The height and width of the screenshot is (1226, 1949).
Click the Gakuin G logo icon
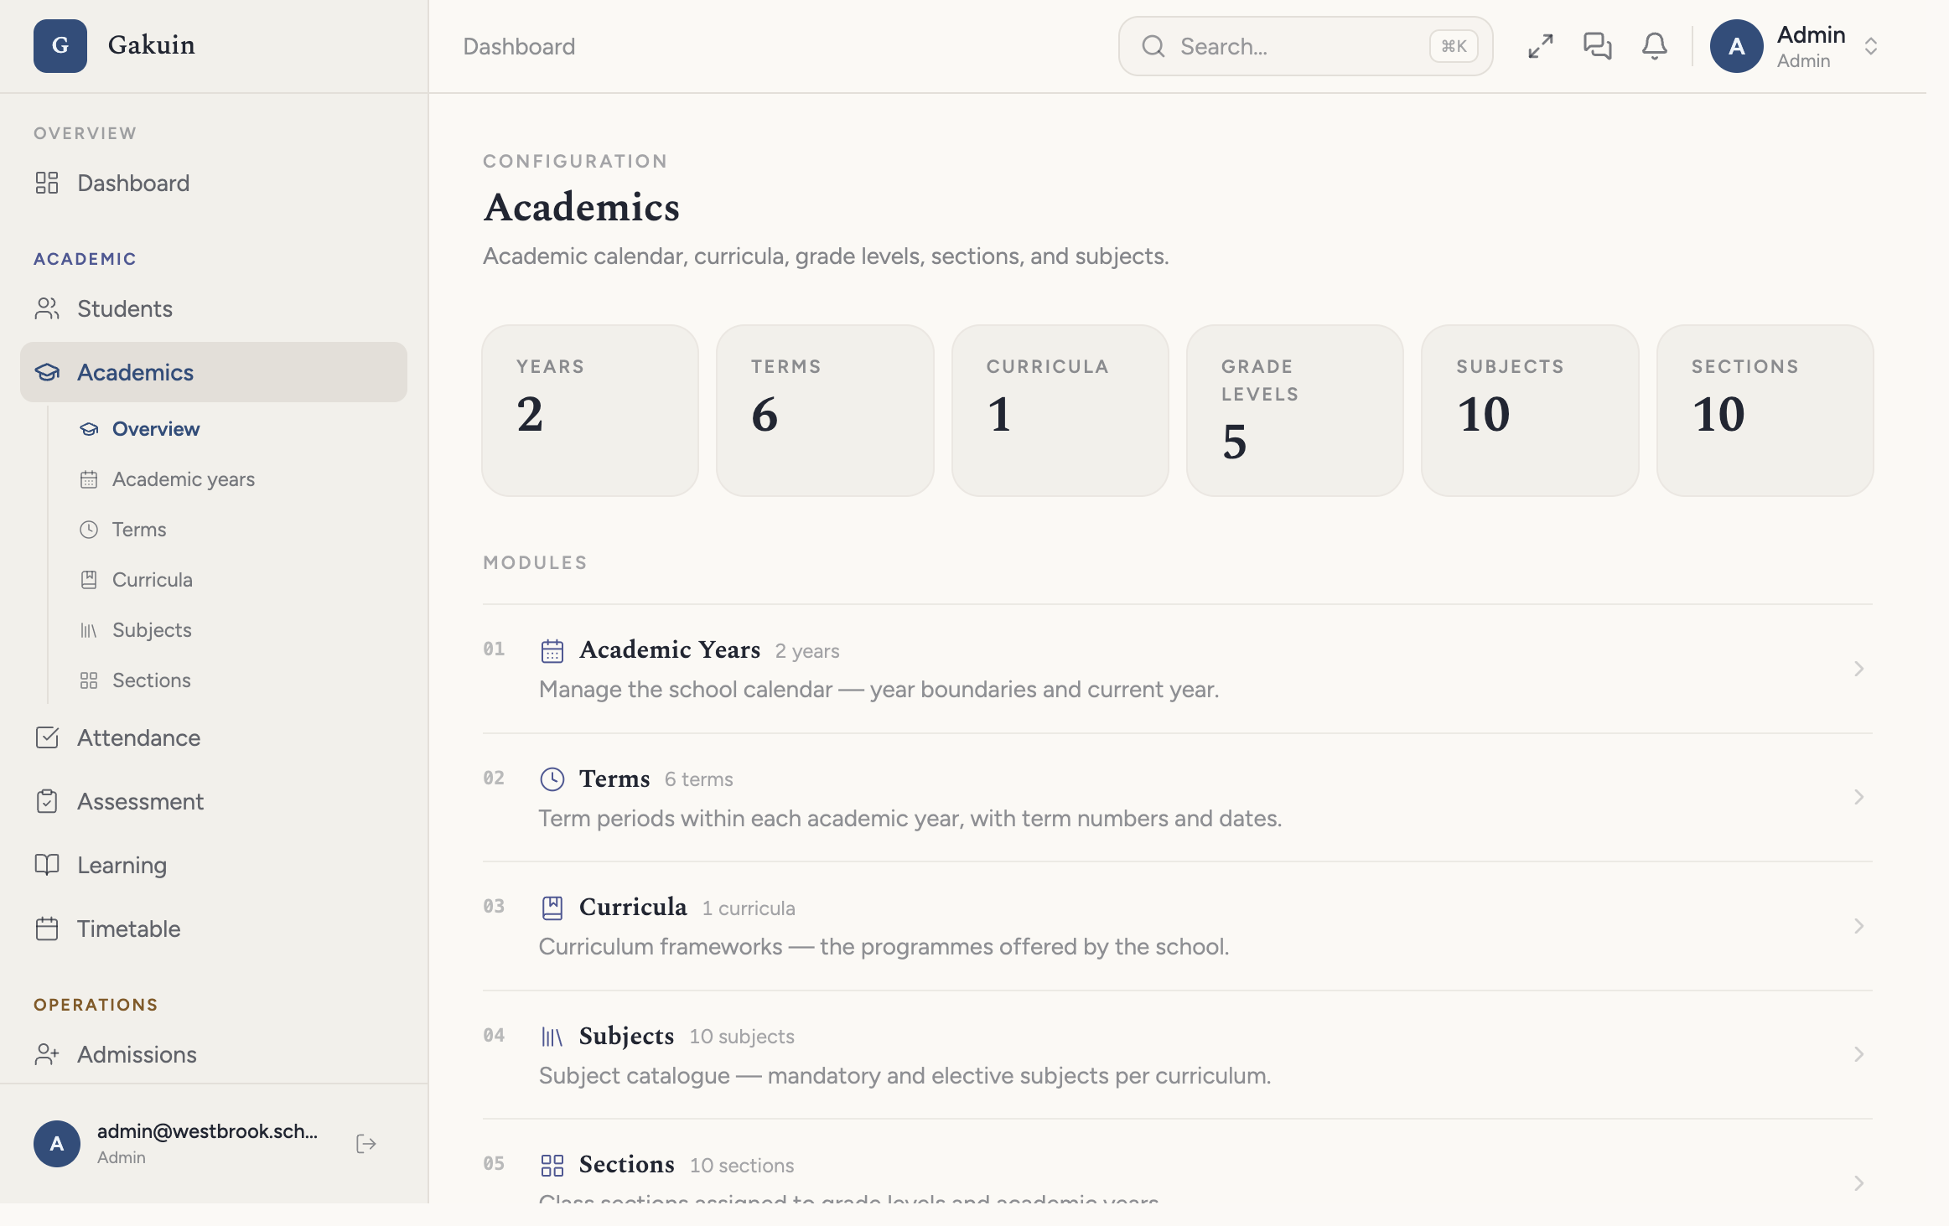pyautogui.click(x=60, y=45)
